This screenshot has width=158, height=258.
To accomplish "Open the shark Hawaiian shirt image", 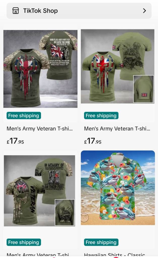I will [x=118, y=188].
